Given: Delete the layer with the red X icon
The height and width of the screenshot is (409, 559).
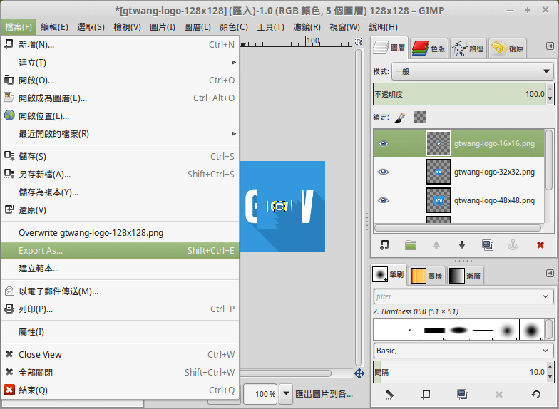Looking at the screenshot, I should pyautogui.click(x=540, y=244).
